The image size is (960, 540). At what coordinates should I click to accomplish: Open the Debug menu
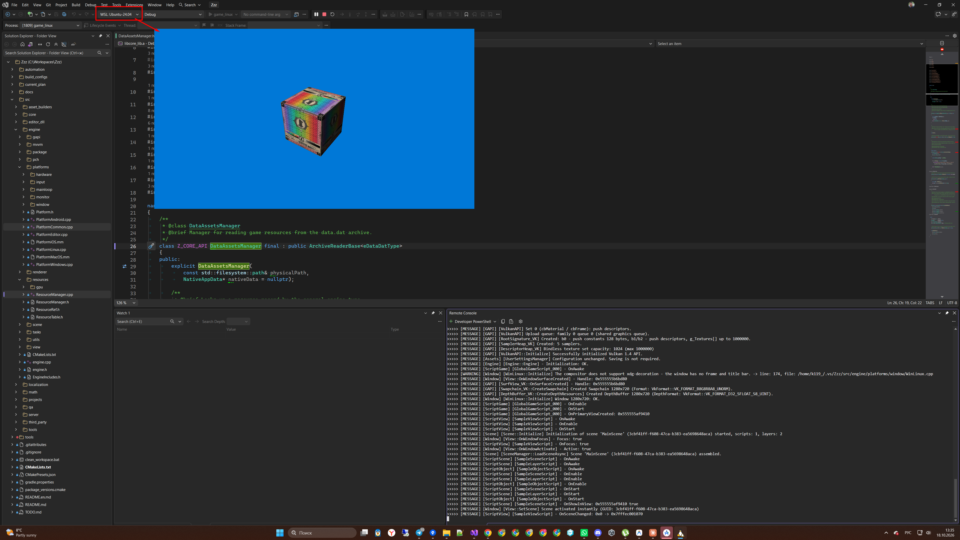pos(90,5)
